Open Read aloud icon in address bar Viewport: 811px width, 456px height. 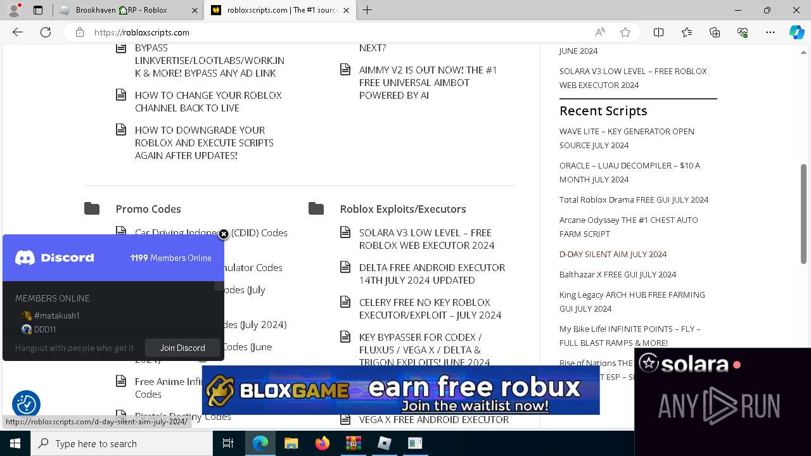pyautogui.click(x=600, y=32)
